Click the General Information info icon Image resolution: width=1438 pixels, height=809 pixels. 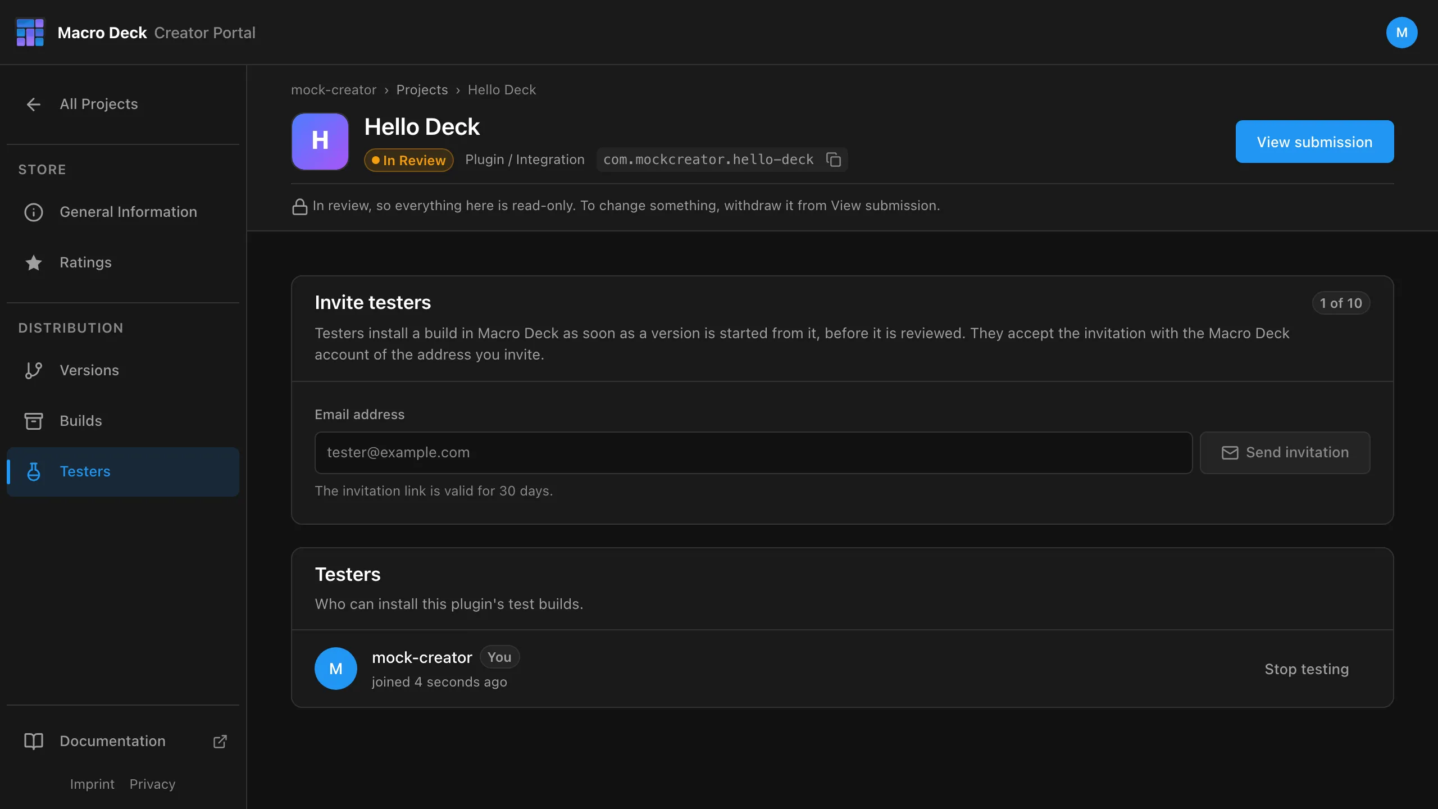click(34, 212)
